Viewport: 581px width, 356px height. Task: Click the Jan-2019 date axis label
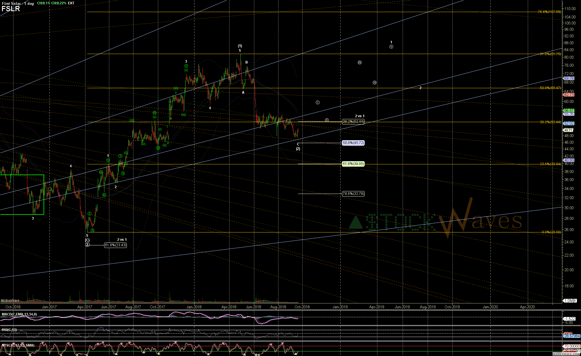340,307
